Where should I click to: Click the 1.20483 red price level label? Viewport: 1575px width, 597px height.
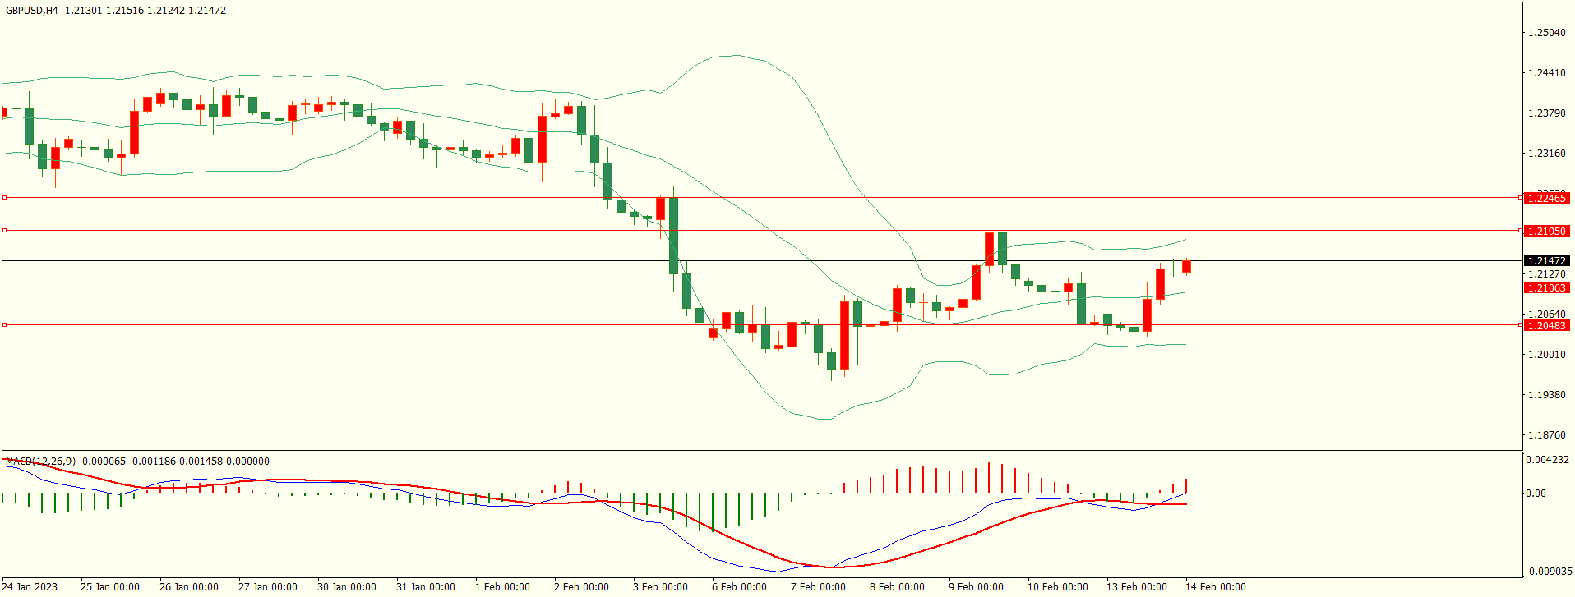(x=1546, y=325)
